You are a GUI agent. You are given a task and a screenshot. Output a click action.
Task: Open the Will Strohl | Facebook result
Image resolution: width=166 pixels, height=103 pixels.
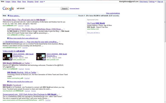pos(12,85)
